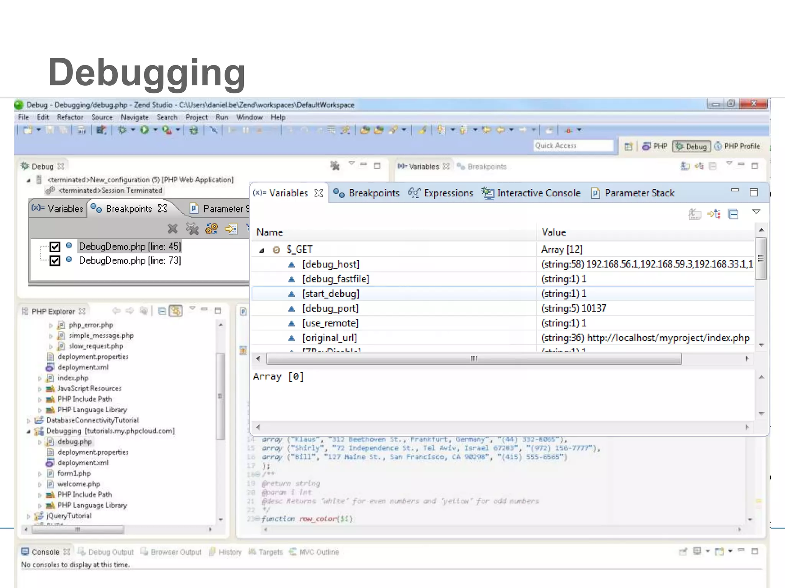Select [debug_host] variable row
Viewport: 785px width, 588px height.
click(503, 264)
